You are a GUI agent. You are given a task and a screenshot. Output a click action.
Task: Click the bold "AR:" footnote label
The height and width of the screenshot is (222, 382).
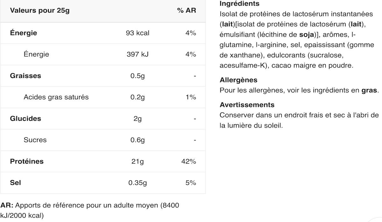point(7,205)
